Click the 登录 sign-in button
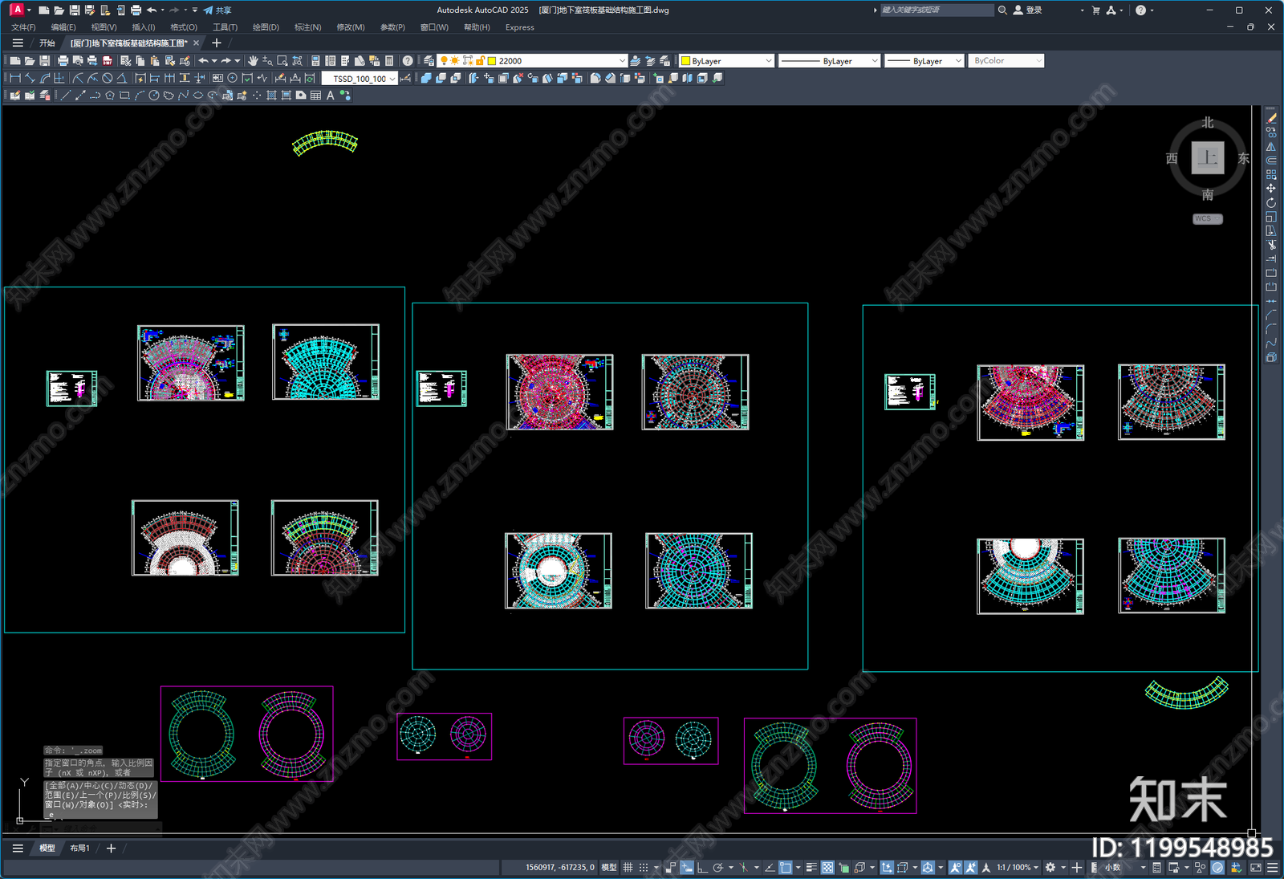This screenshot has width=1284, height=879. 1028,10
